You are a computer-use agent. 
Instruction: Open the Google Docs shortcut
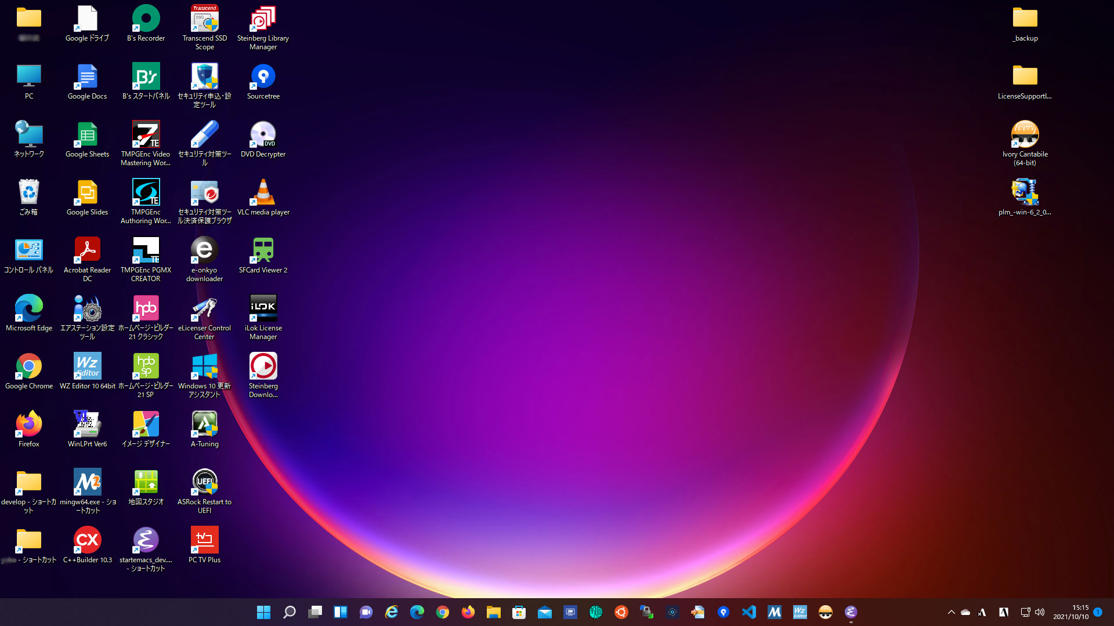point(87,82)
